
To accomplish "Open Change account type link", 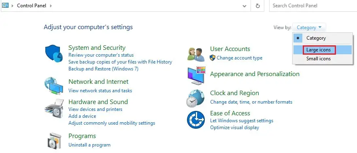I will [x=240, y=58].
